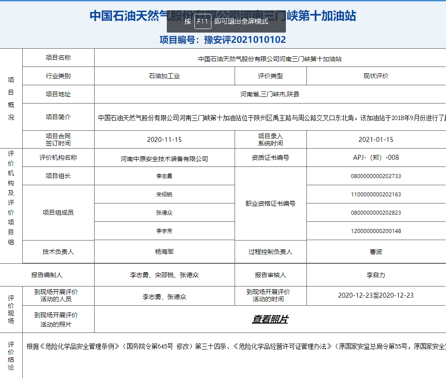Click the 评价机构名称 label
The height and width of the screenshot is (378, 446).
tap(58, 158)
